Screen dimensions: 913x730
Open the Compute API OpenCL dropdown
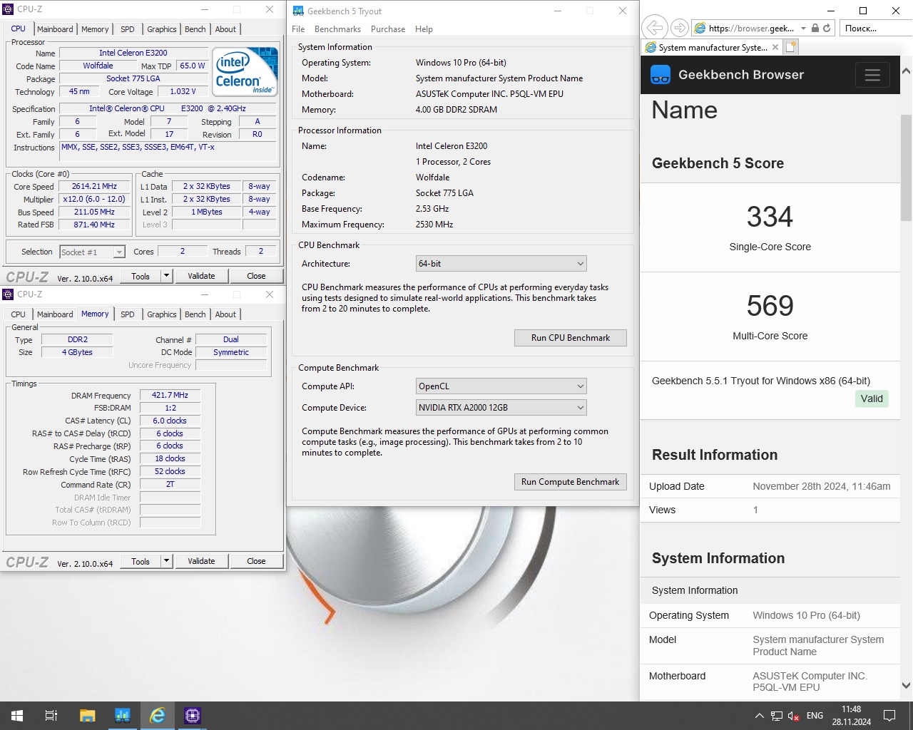pyautogui.click(x=501, y=386)
